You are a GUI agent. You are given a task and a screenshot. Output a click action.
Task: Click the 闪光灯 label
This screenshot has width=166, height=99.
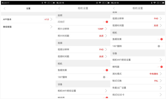tap(61, 22)
